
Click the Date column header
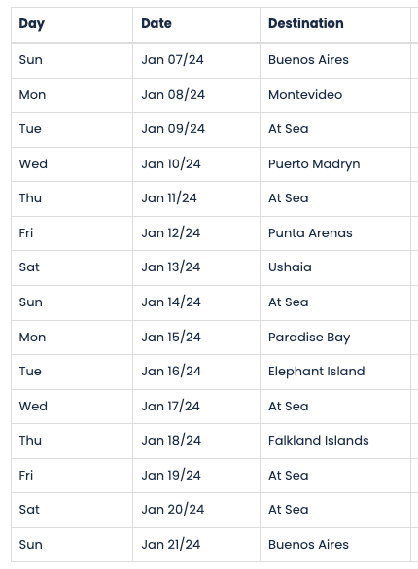196,24
